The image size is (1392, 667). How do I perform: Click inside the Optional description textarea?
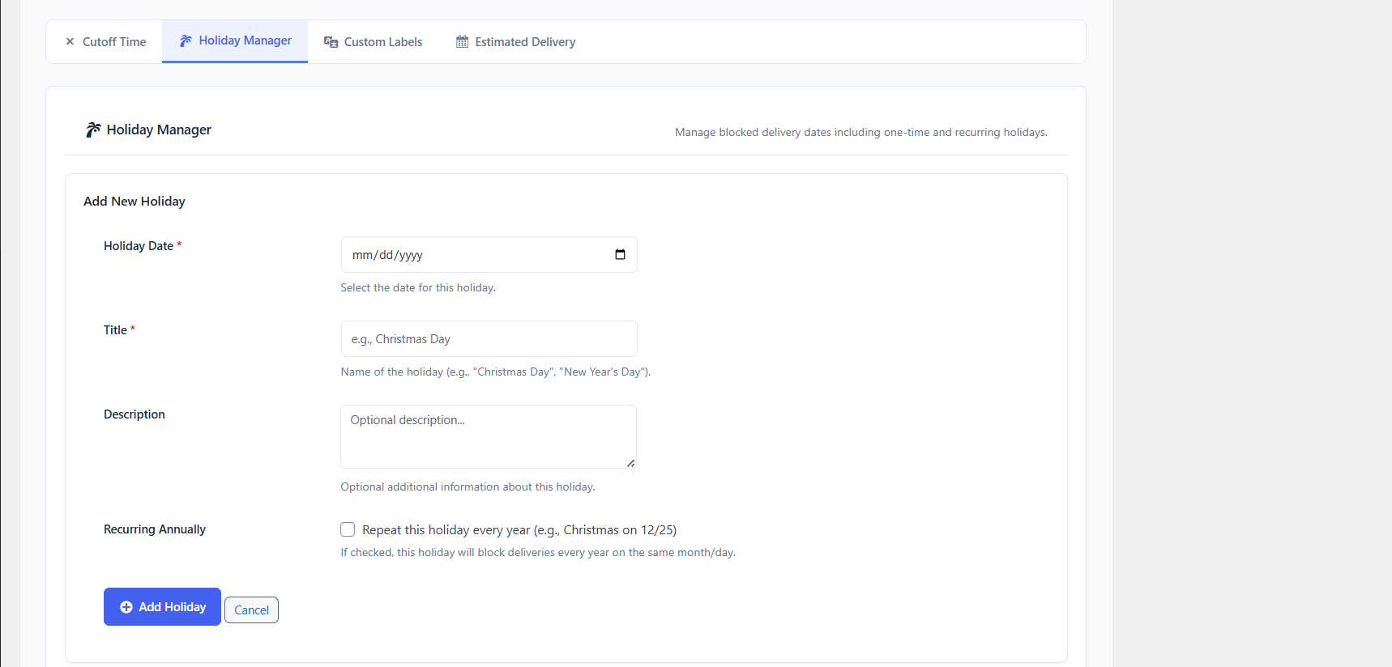(x=488, y=437)
